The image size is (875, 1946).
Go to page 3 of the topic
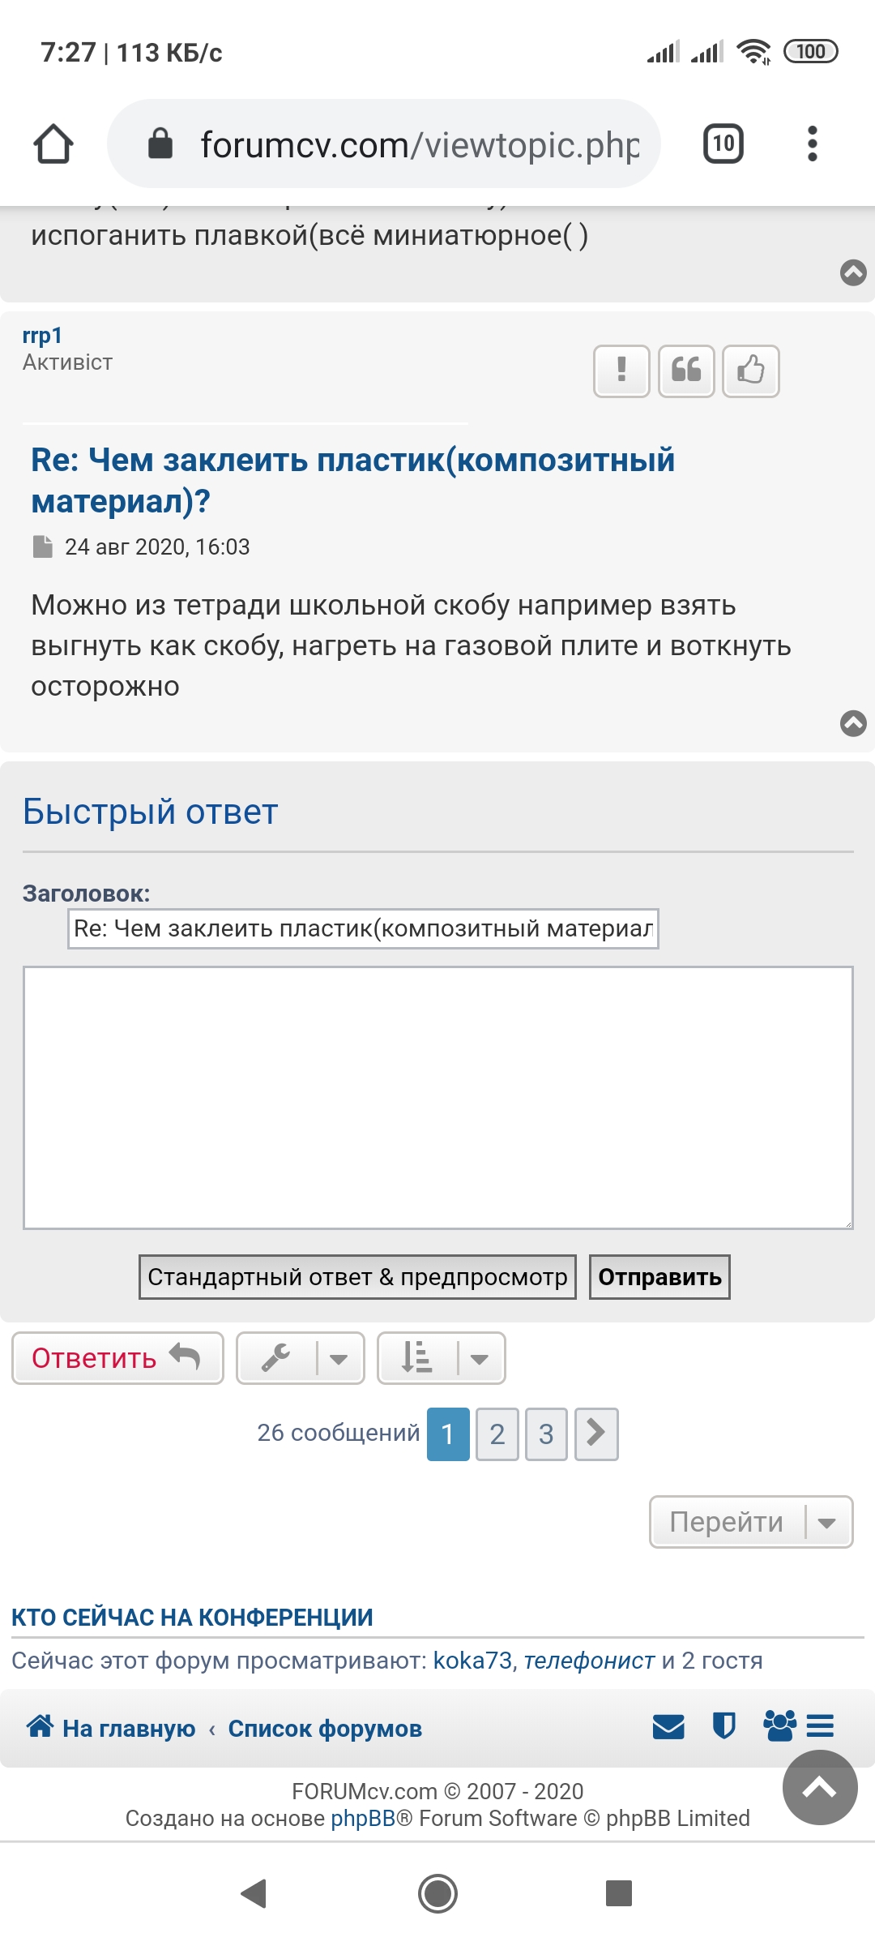tap(546, 1434)
